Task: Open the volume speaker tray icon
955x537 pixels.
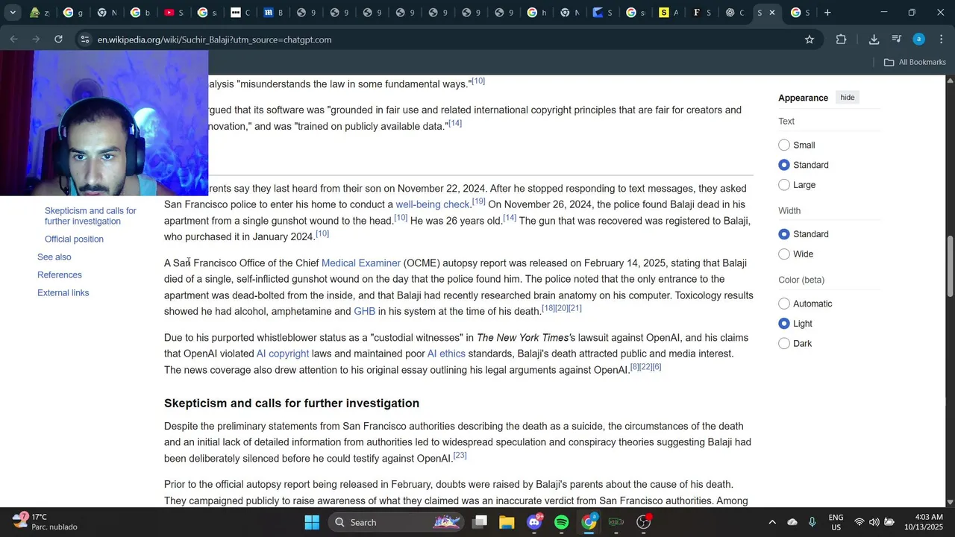Action: (874, 522)
